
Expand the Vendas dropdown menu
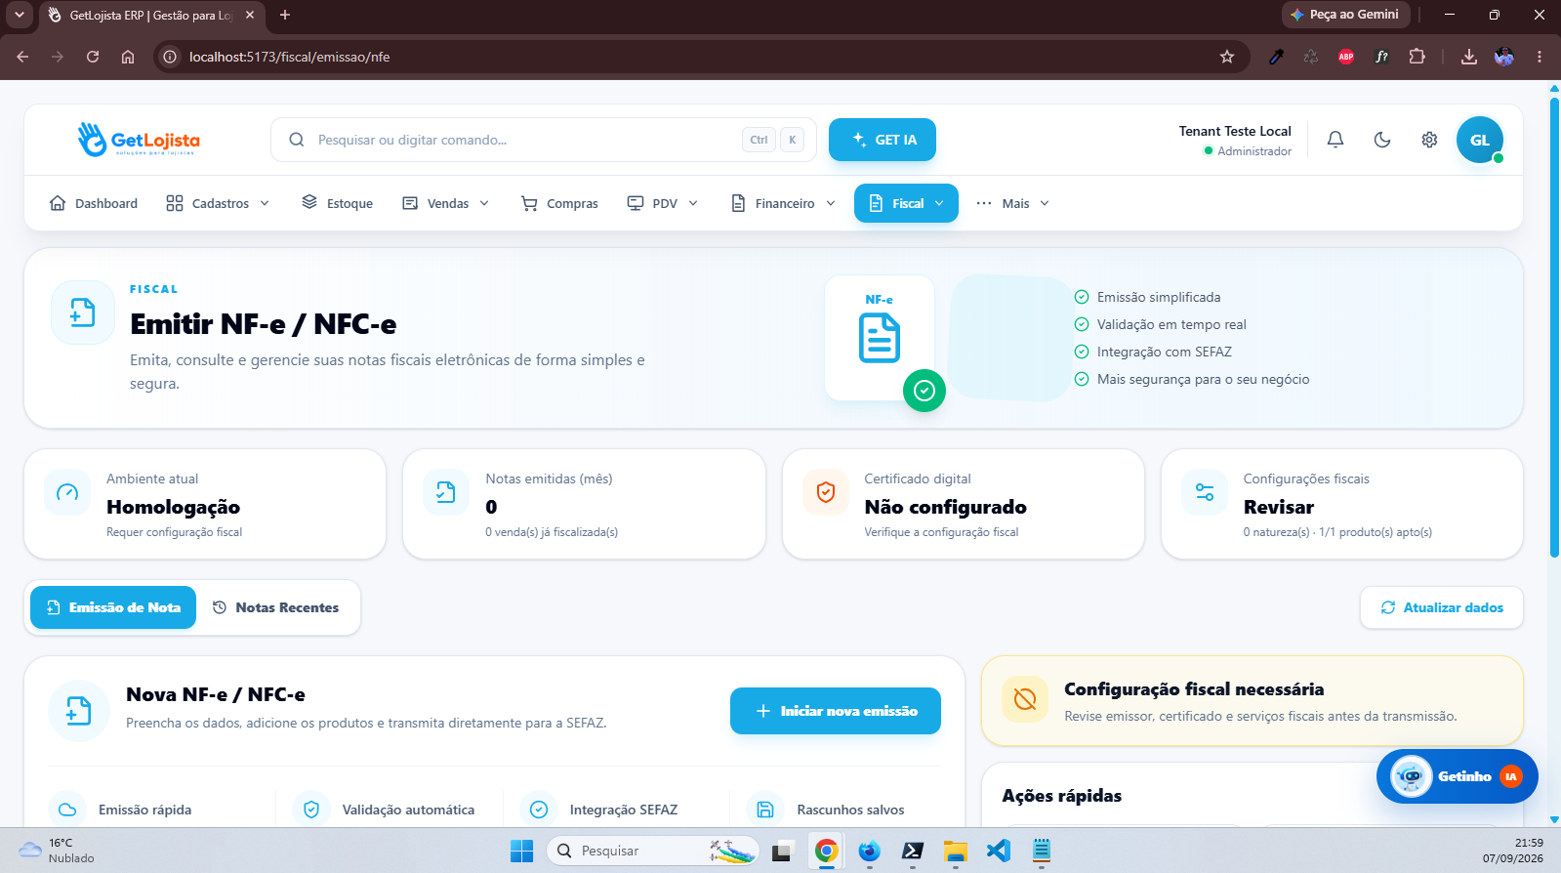(446, 203)
